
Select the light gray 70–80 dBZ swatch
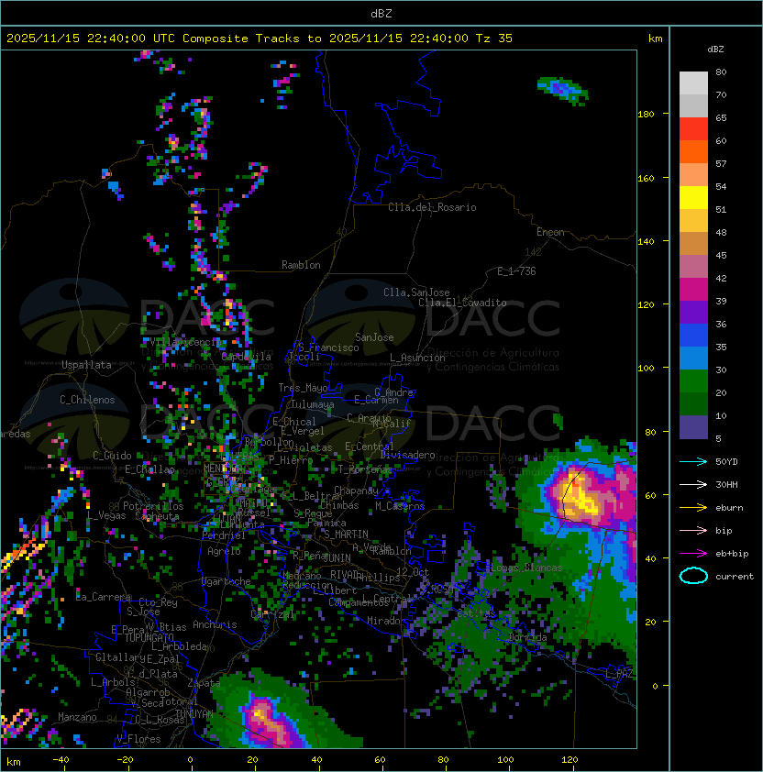click(x=693, y=83)
